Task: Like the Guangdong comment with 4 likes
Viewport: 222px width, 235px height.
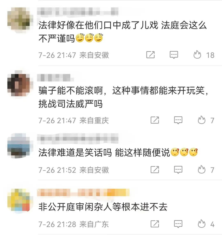Action: tap(201, 224)
